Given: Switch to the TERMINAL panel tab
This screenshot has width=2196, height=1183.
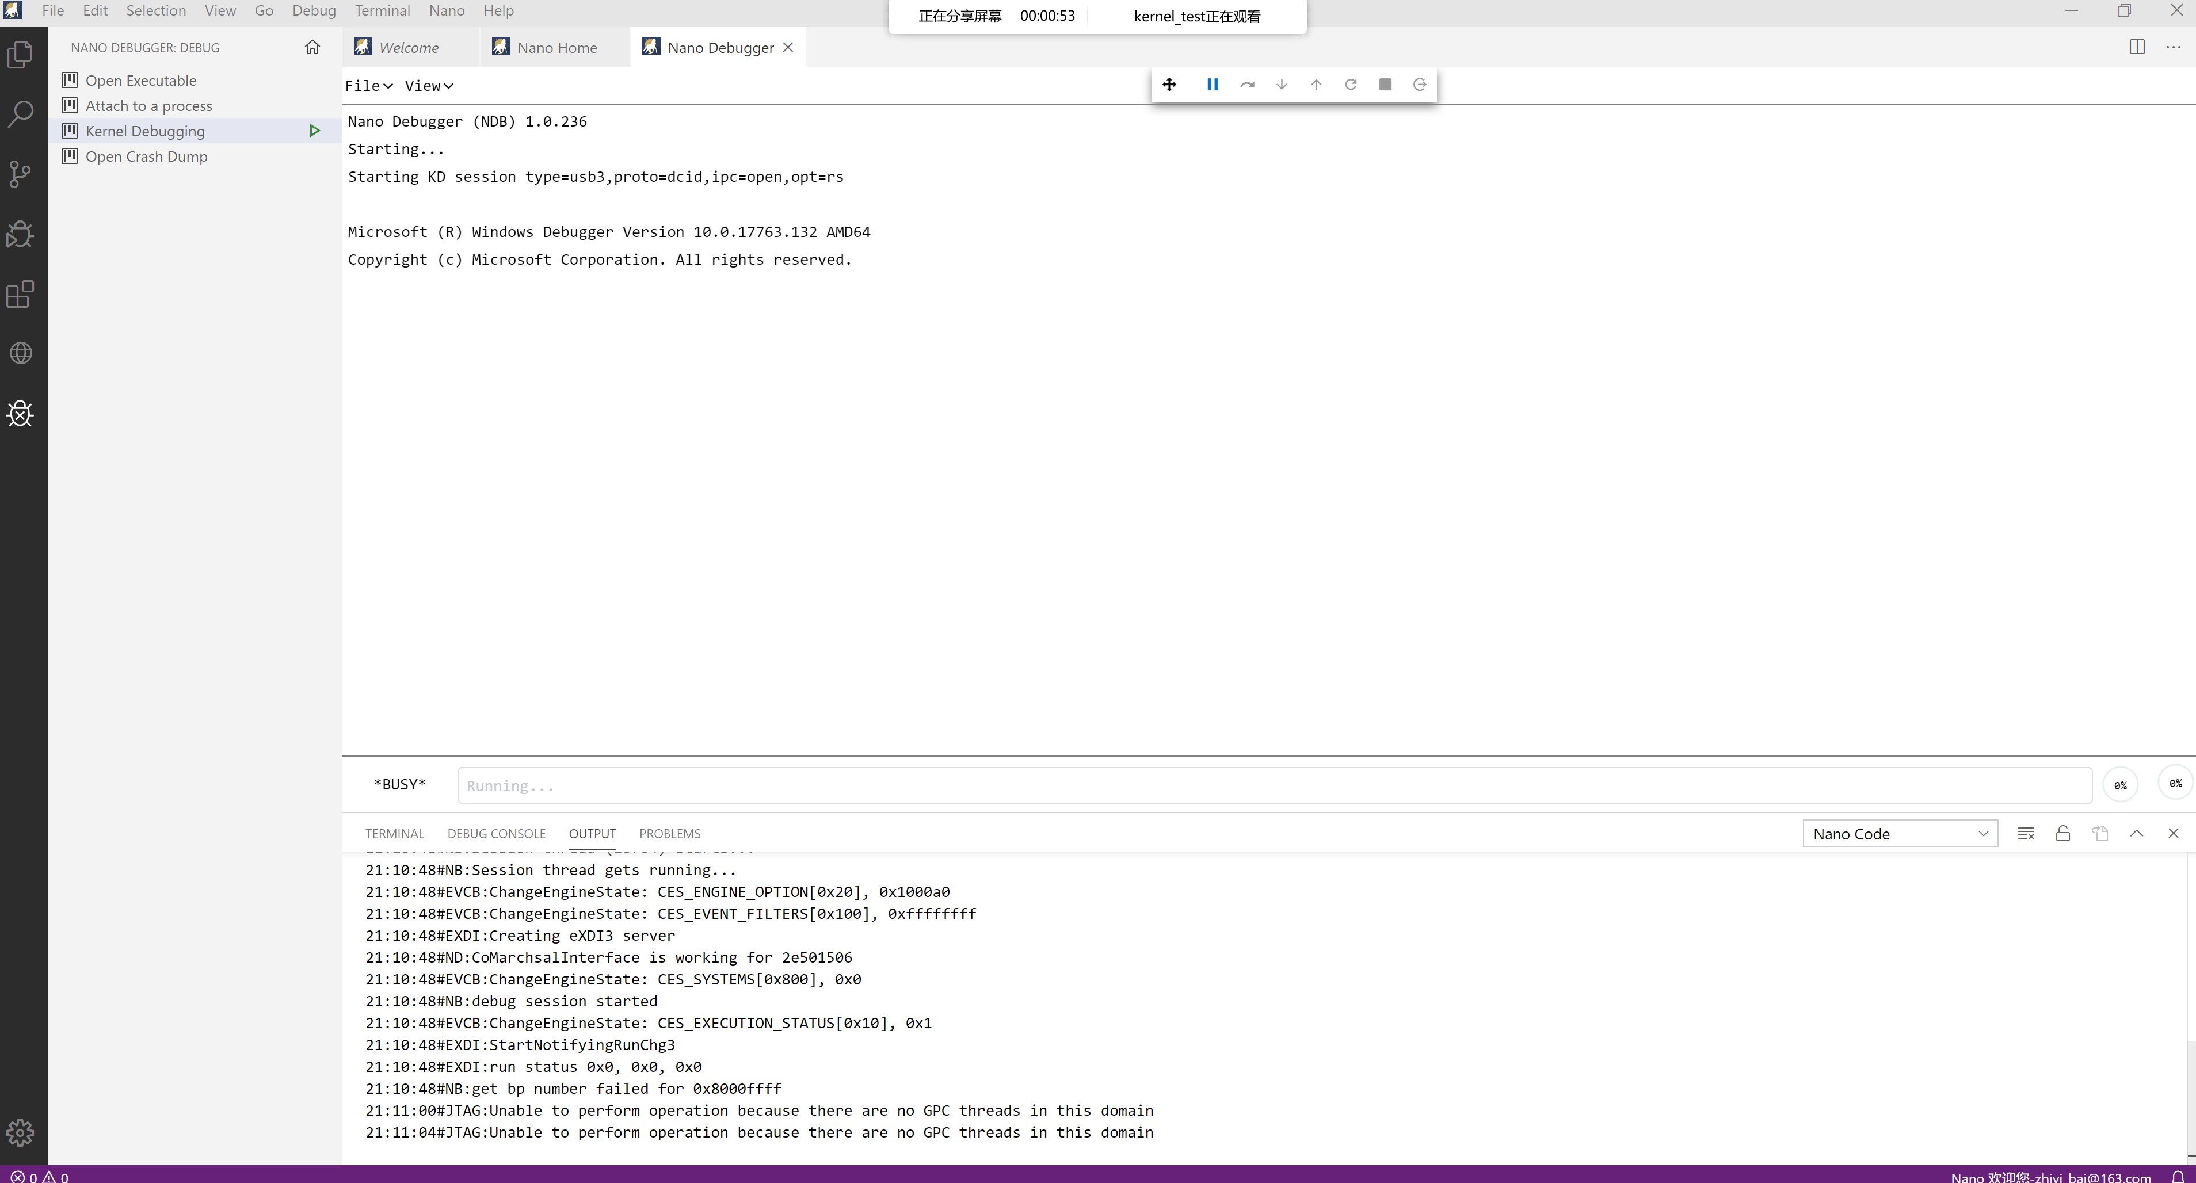Looking at the screenshot, I should pos(395,834).
